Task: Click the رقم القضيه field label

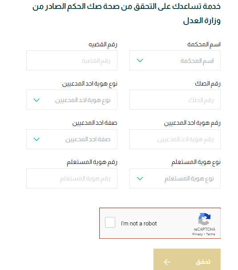Action: 103,45
